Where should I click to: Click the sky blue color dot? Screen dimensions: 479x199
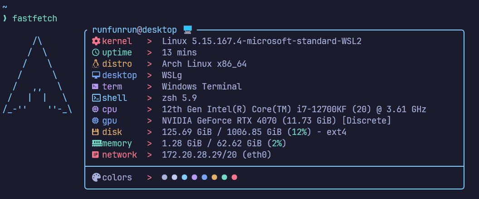coord(184,177)
